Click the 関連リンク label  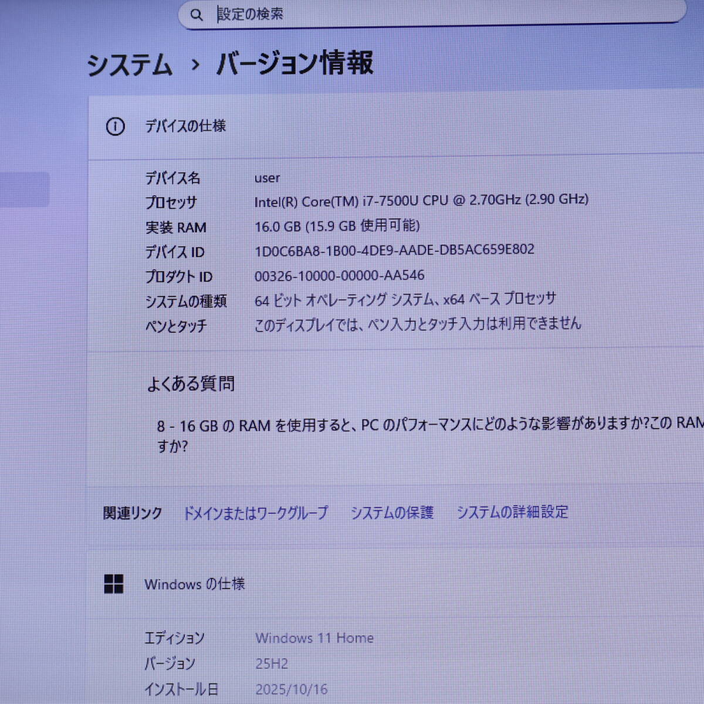[x=133, y=513]
